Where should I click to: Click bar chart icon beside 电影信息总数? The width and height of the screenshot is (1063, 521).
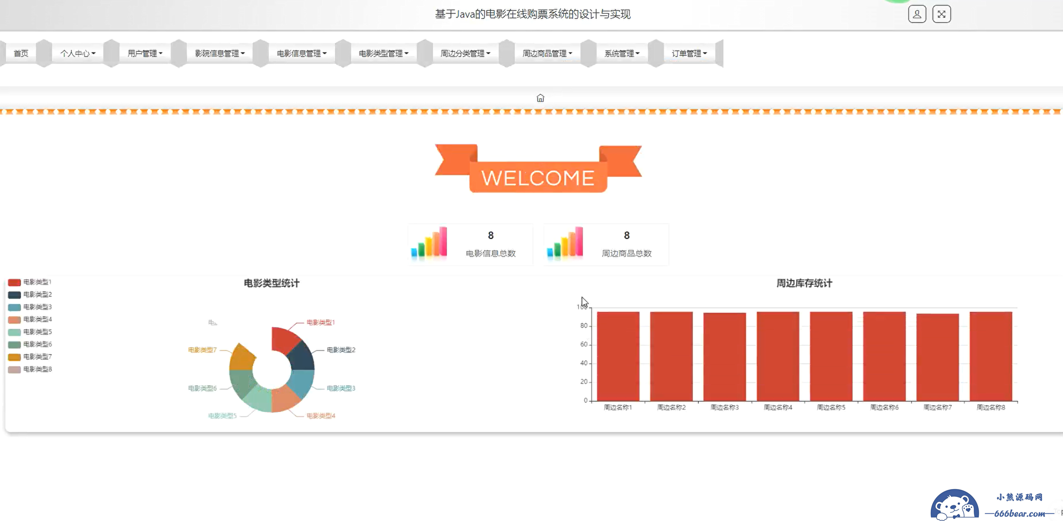pos(429,243)
